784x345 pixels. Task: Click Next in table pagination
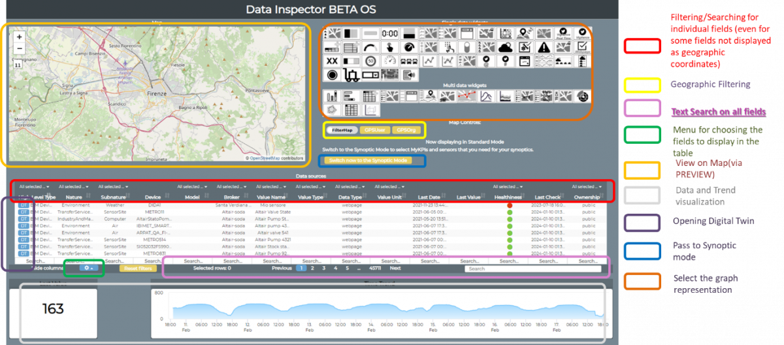point(395,268)
